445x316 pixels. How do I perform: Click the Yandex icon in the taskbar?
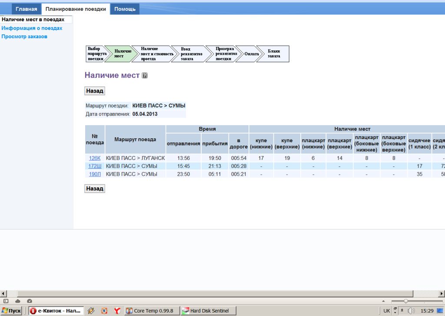point(117,311)
